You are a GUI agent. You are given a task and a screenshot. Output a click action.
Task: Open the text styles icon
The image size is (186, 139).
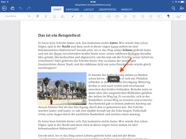pyautogui.click(x=178, y=16)
